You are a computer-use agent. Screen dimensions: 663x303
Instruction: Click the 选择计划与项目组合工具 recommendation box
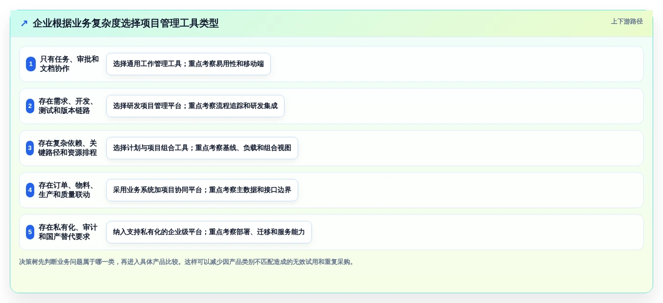pos(202,148)
